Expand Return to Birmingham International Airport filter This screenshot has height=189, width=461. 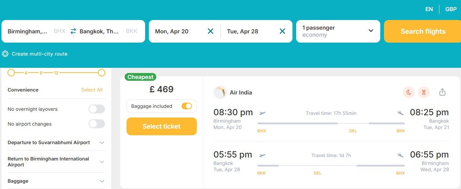(102, 162)
